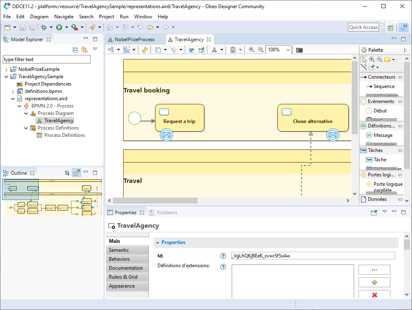Toggle Link with Editor in Model Explorer
Viewport: 412px width, 310px height.
pyautogui.click(x=84, y=50)
